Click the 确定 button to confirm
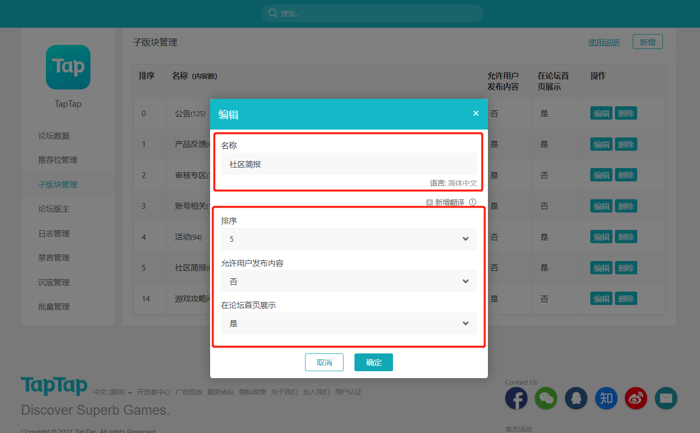This screenshot has width=700, height=433. coord(373,362)
